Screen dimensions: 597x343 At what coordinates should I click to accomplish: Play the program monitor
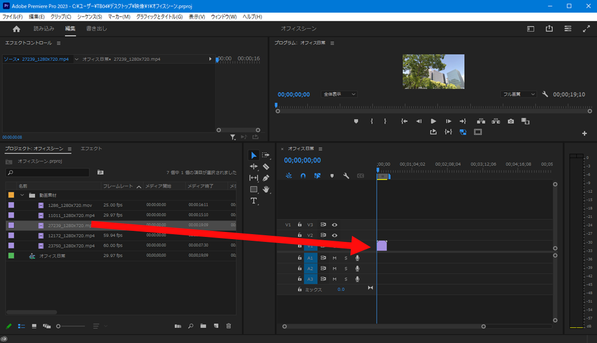tap(433, 121)
